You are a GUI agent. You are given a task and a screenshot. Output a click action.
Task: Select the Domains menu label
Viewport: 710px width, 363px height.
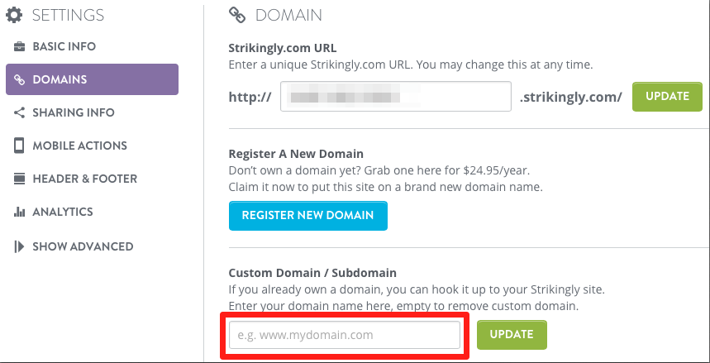pos(60,79)
